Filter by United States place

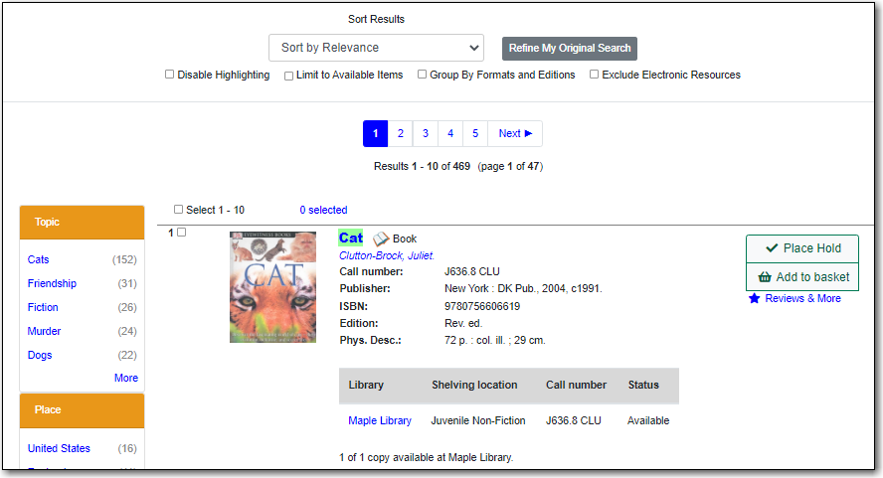(59, 448)
